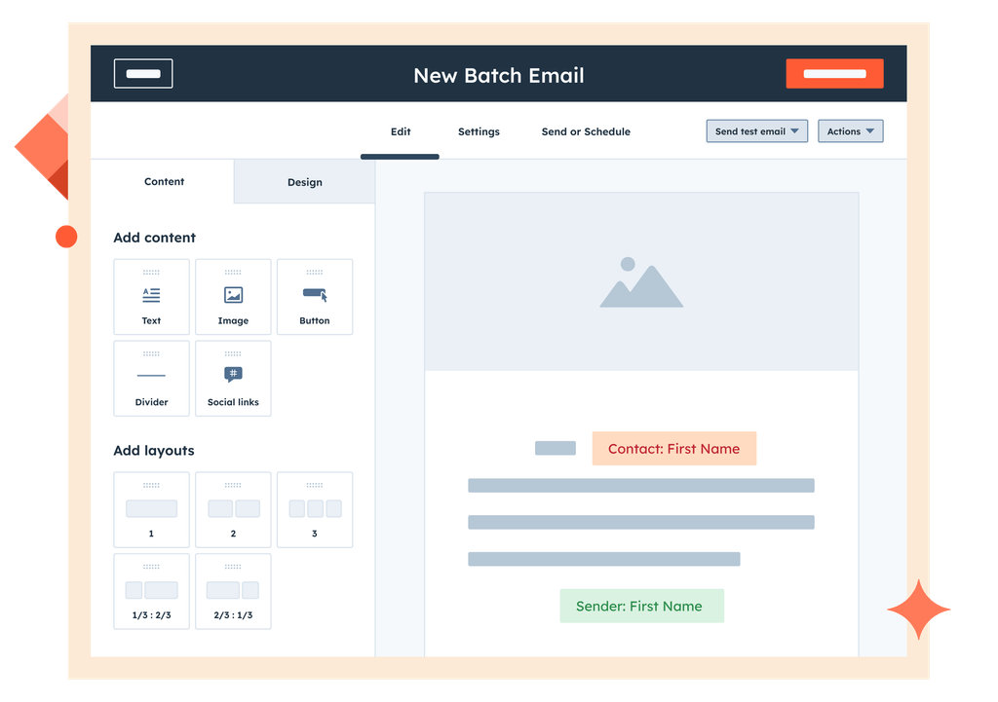The width and height of the screenshot is (998, 702).
Task: Choose the 2/3 : 1/3 layout
Action: [233, 591]
